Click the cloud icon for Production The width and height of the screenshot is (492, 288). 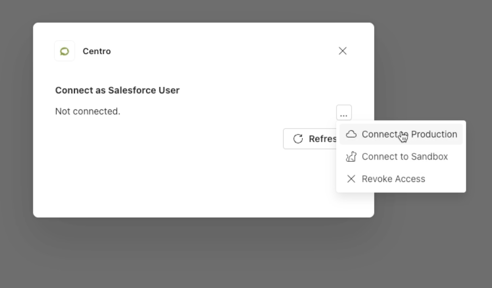tap(351, 134)
